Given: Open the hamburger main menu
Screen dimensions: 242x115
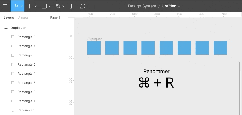Looking at the screenshot, I should [x=5, y=6].
